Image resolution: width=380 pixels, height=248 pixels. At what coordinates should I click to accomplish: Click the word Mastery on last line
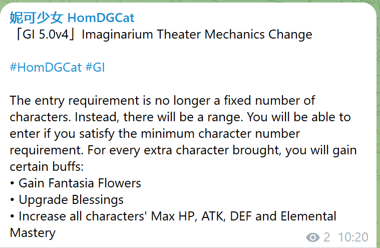pos(33,233)
